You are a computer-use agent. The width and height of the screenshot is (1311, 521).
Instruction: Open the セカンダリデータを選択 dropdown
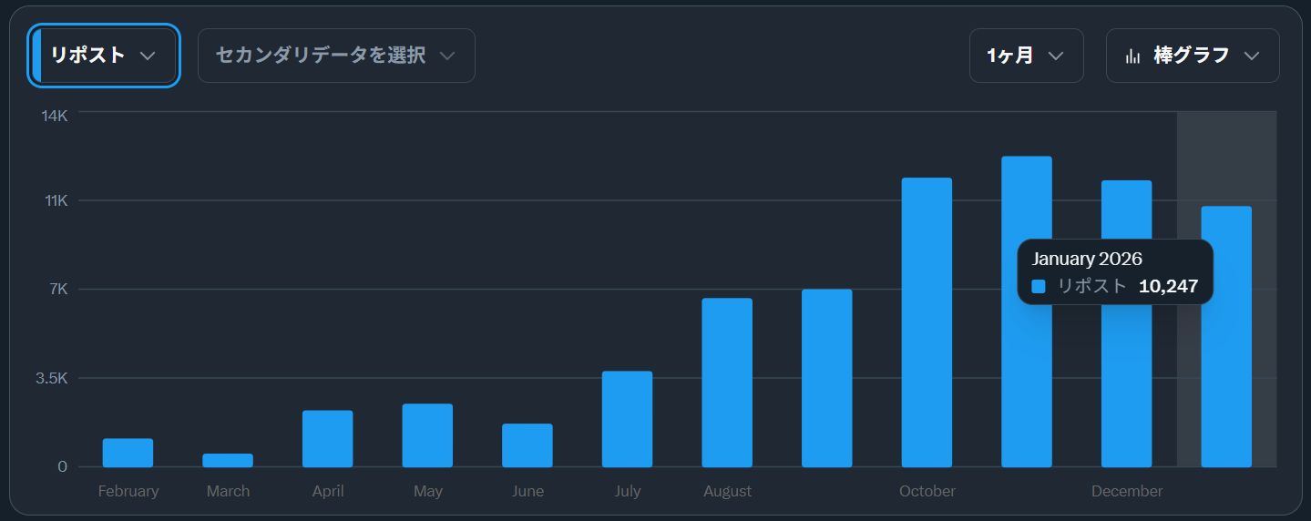(335, 56)
